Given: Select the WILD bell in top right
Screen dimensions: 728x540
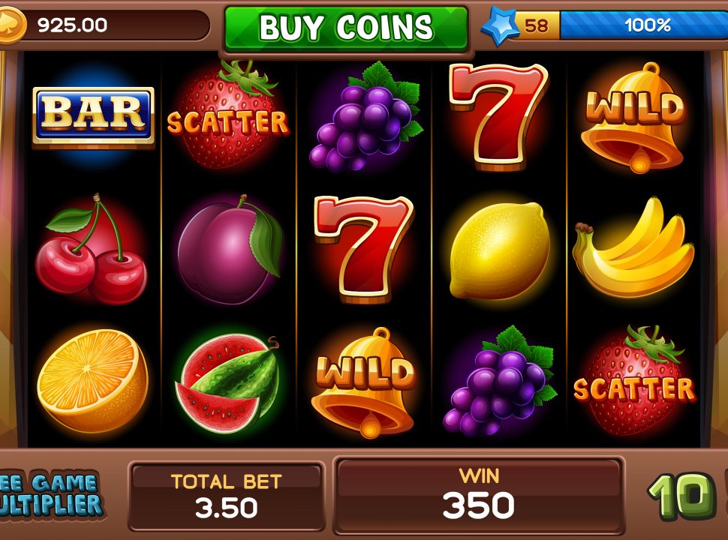Looking at the screenshot, I should click(x=634, y=117).
